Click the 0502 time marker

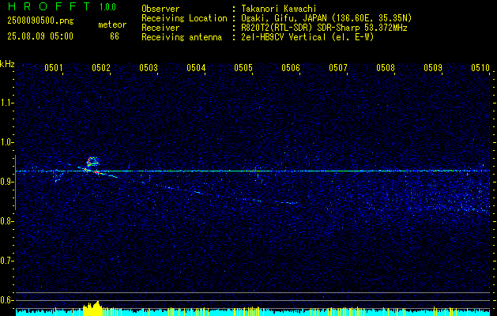[101, 67]
